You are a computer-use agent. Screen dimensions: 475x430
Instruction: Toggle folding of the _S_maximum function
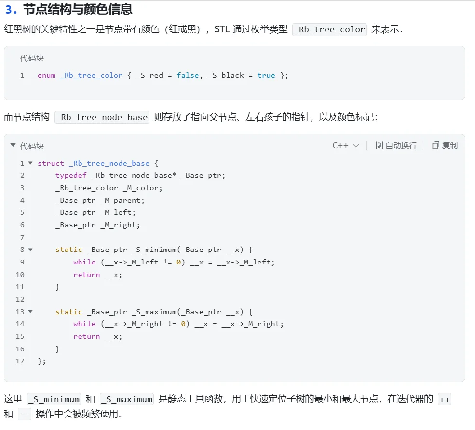[29, 312]
